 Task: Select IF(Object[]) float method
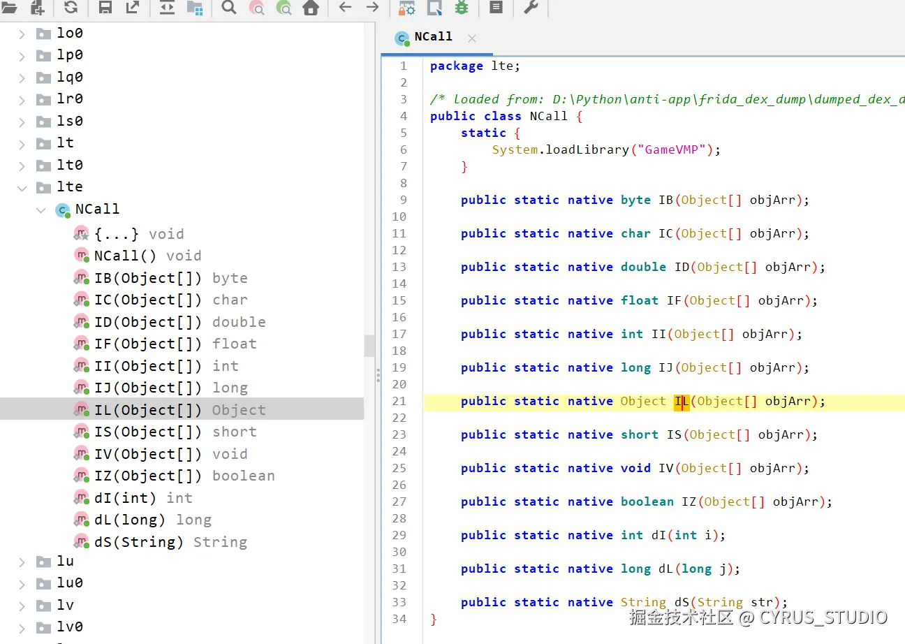pos(175,344)
